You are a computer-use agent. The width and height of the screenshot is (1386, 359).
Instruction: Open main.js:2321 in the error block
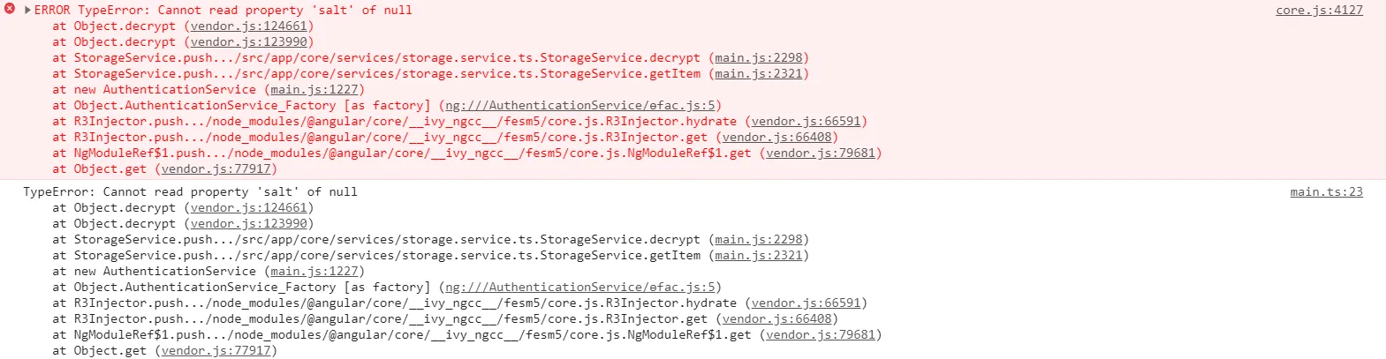(x=759, y=73)
